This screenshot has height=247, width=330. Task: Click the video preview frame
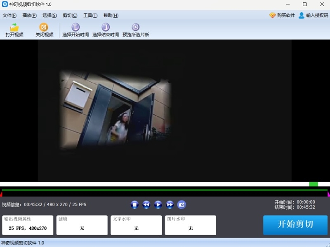(x=165, y=111)
